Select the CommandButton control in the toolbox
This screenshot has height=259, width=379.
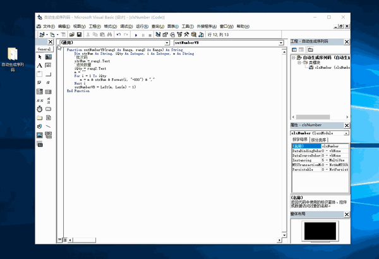click(49, 75)
